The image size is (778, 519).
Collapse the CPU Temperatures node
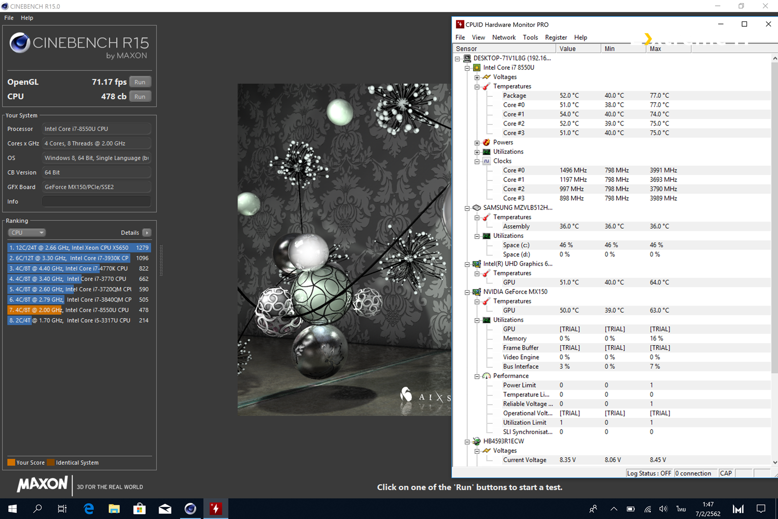[477, 87]
